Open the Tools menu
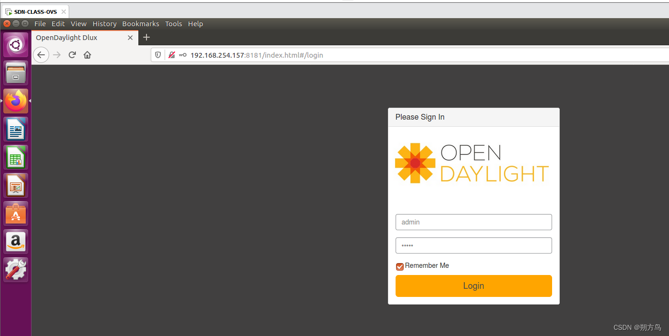Viewport: 669px width, 336px height. [x=174, y=24]
